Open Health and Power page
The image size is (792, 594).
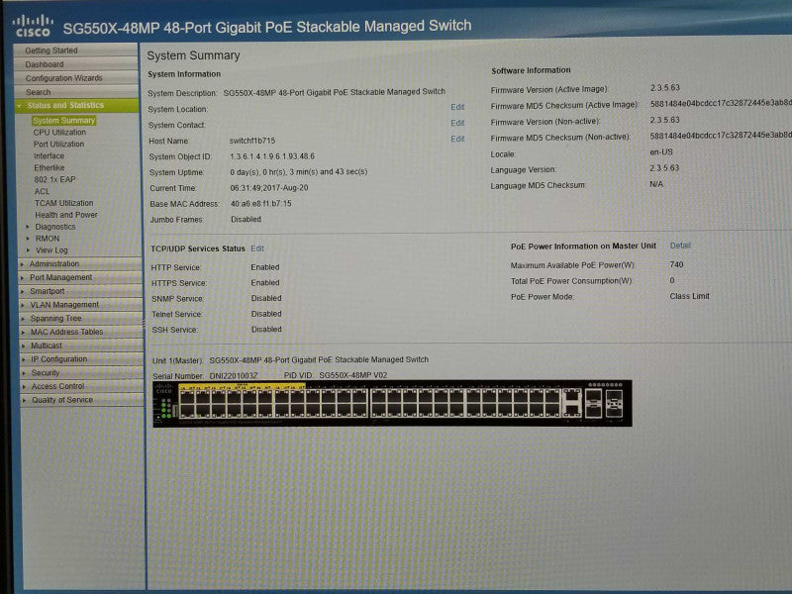coord(66,215)
